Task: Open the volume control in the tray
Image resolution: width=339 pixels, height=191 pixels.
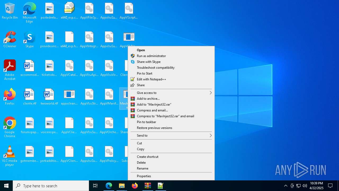Action: [305, 186]
